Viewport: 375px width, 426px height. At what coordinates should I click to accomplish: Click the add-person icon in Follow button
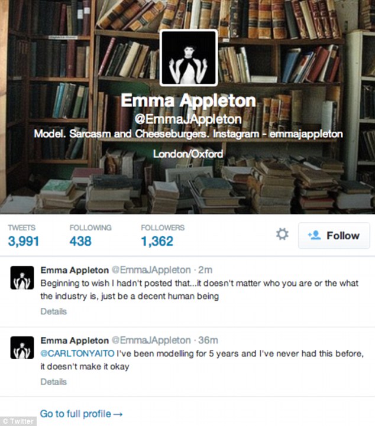314,235
